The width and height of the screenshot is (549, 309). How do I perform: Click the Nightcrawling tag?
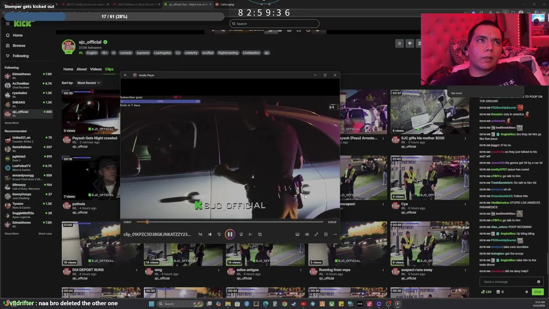tap(228, 53)
